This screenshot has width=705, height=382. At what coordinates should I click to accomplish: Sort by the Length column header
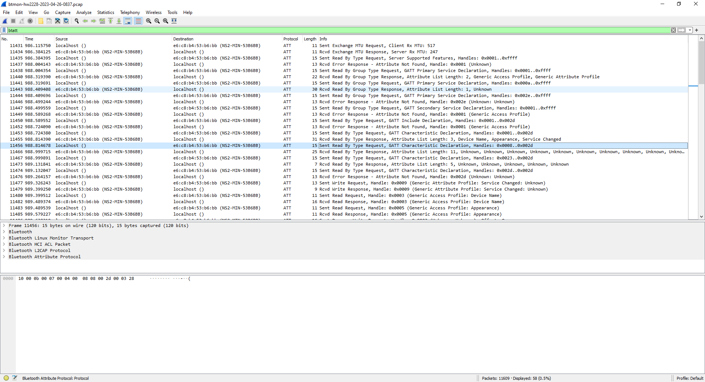[x=310, y=39]
